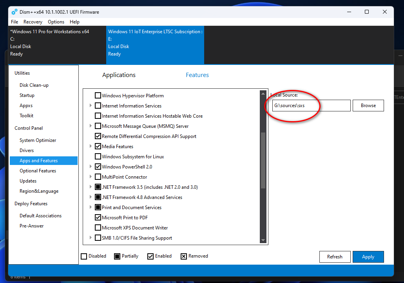Uncheck Windows PowerShell 2.0 checkbox
This screenshot has height=283, width=404.
click(x=98, y=167)
